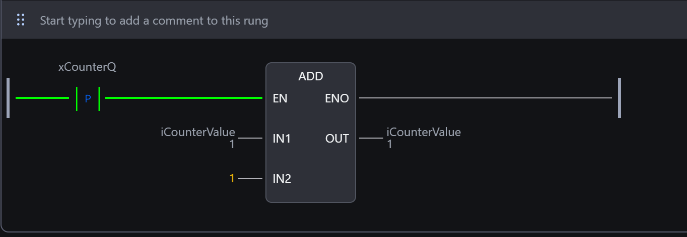Select the xCounterQ contact label

[87, 67]
